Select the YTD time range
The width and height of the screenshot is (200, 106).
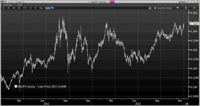click(x=25, y=8)
